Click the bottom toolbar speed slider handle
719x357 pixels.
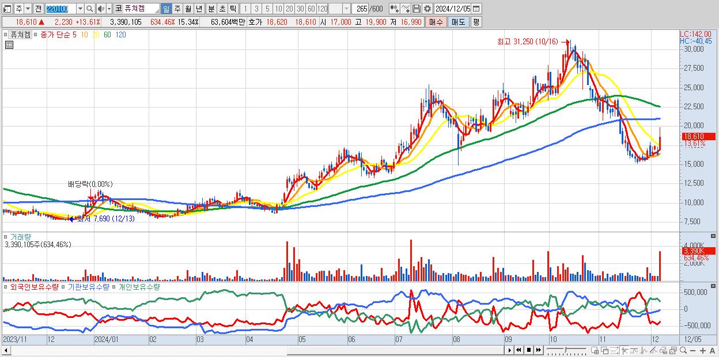click(565, 350)
